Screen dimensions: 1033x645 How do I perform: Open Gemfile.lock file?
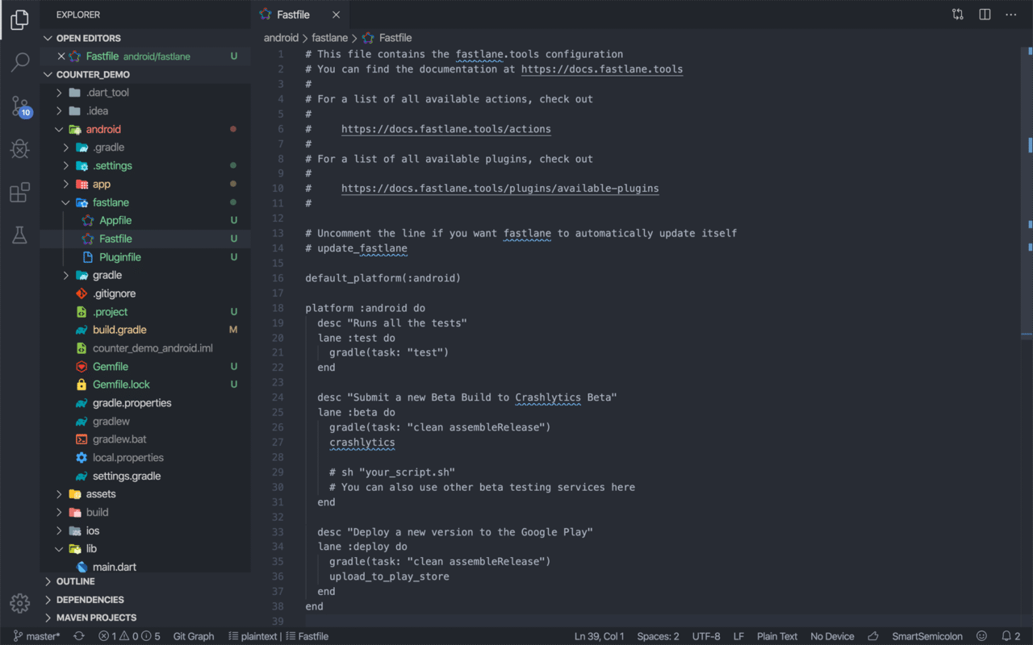pos(145,385)
